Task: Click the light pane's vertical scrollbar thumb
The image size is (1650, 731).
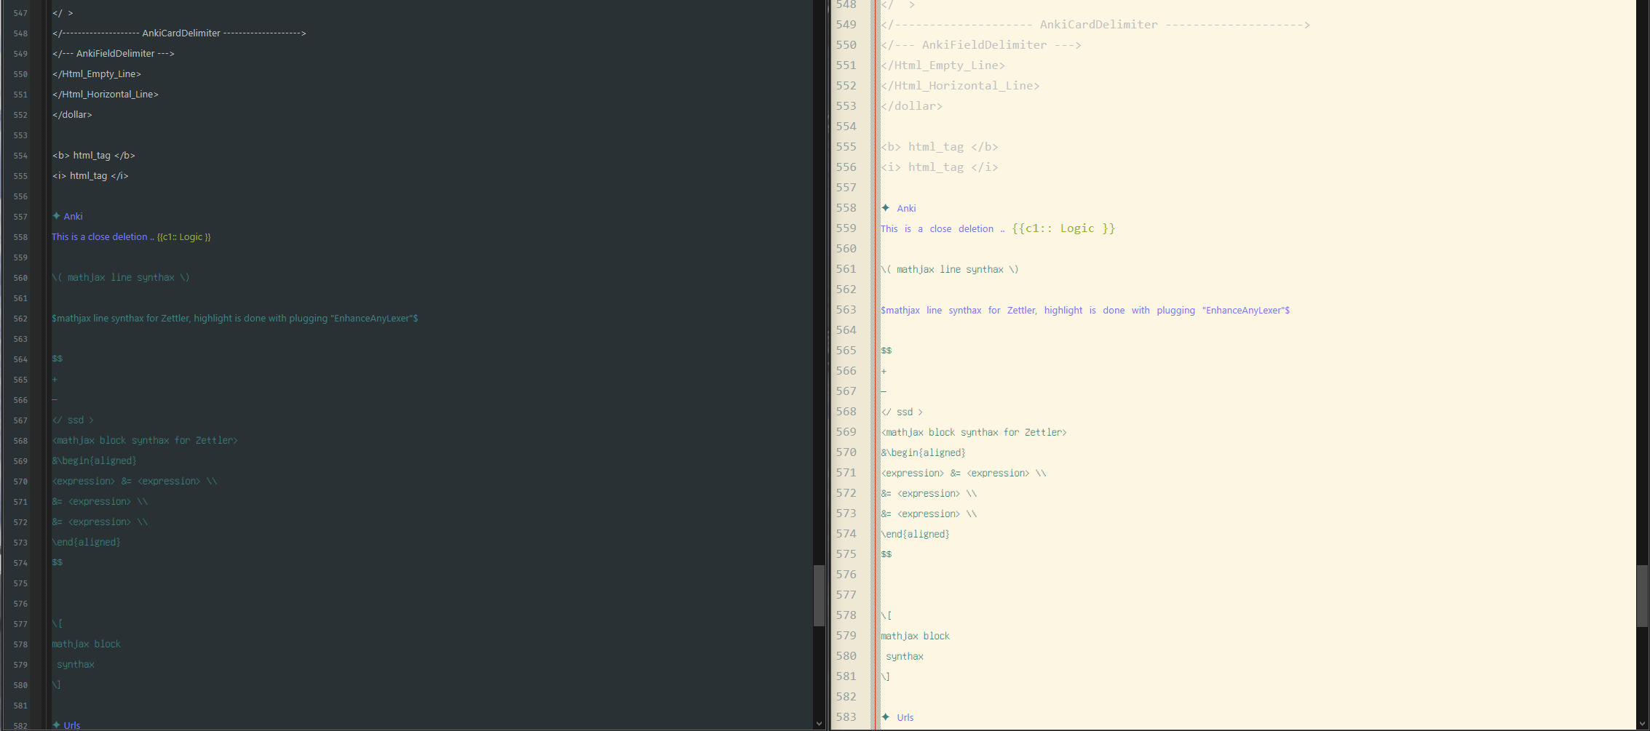Action: [x=1643, y=596]
